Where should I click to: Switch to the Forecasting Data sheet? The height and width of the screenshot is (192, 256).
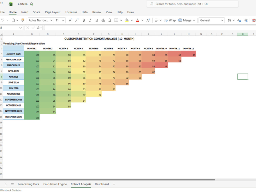28,184
